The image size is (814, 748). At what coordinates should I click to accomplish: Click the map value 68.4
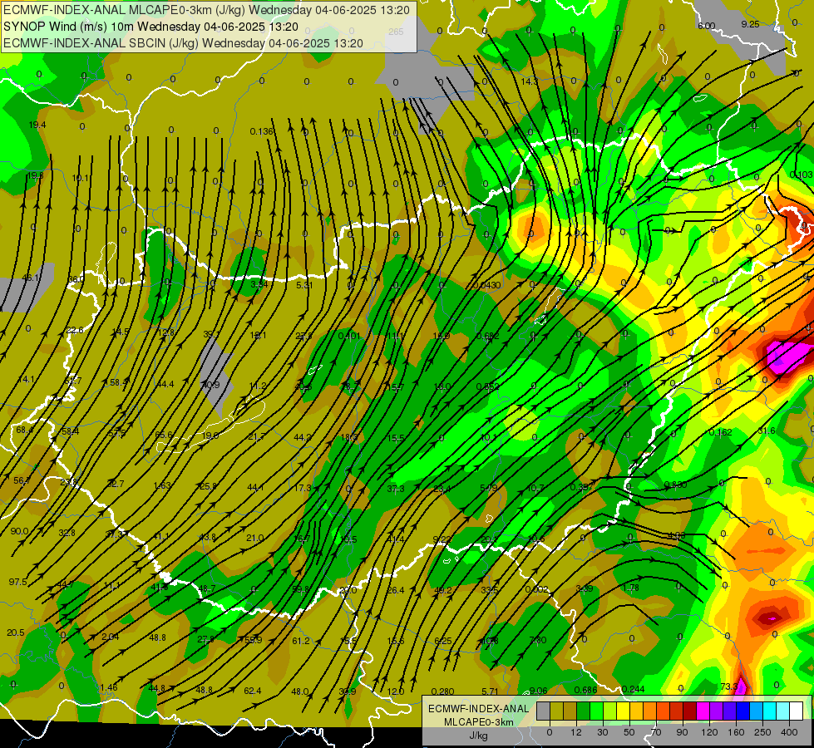pos(24,430)
